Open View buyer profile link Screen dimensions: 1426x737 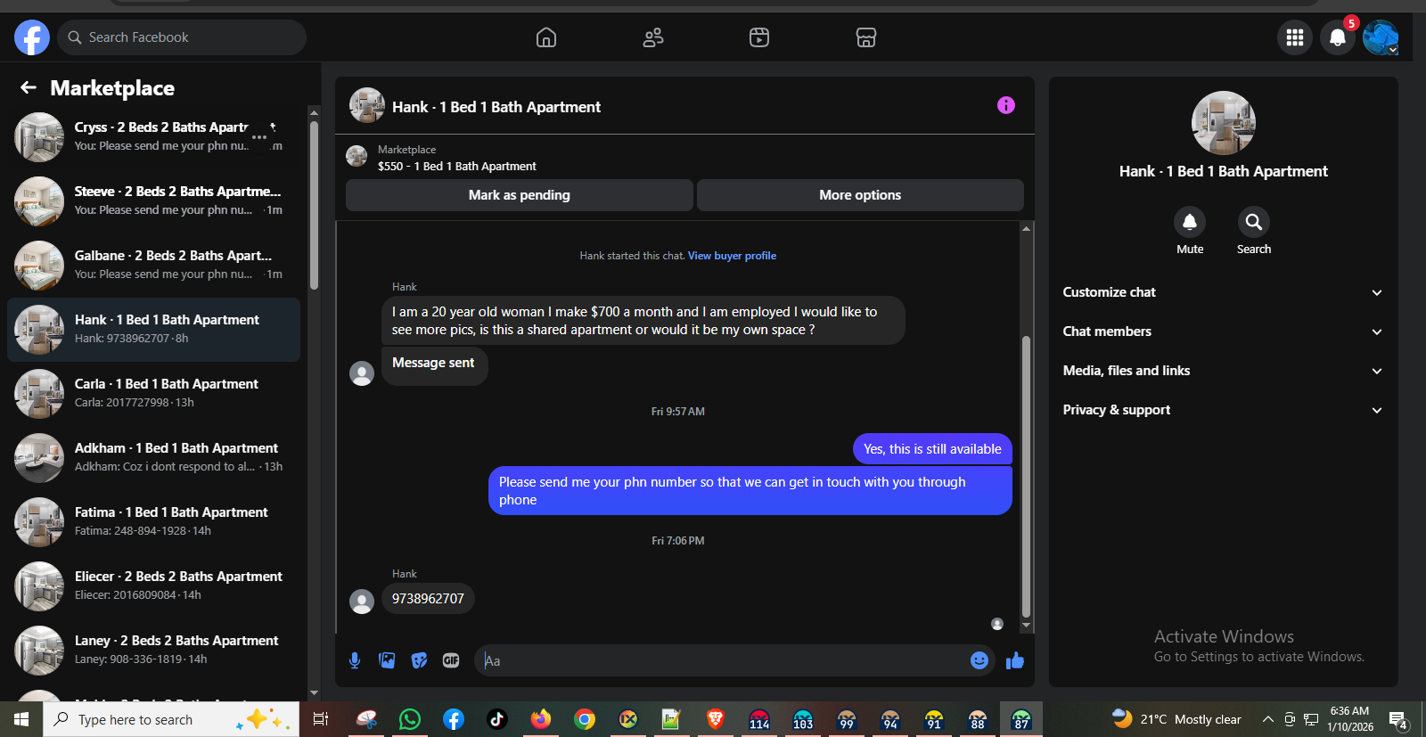pos(732,256)
